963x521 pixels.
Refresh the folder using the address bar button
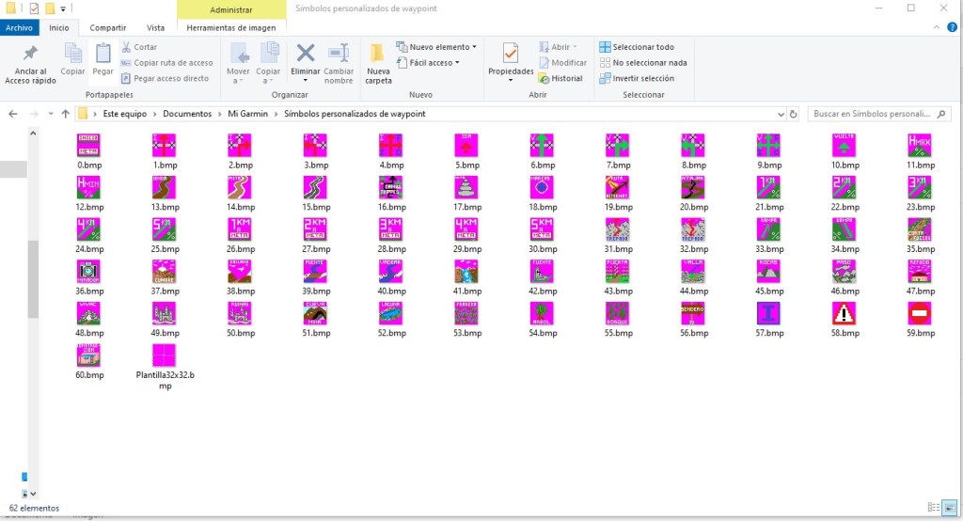pos(794,114)
